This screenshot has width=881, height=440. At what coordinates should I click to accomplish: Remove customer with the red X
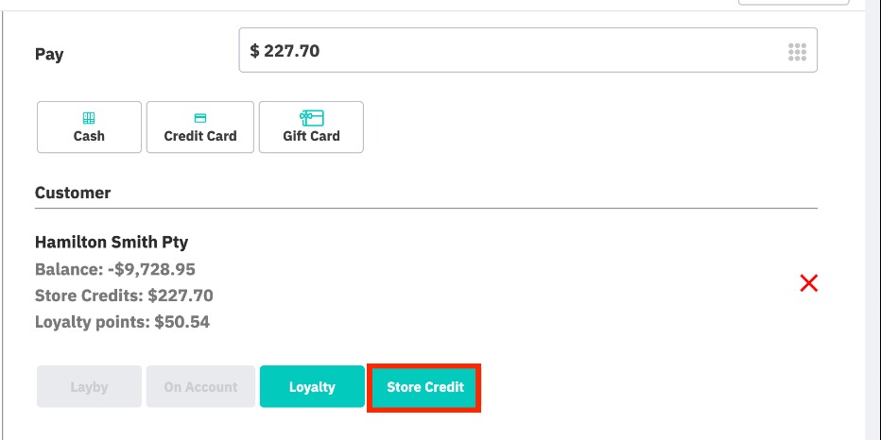tap(809, 283)
